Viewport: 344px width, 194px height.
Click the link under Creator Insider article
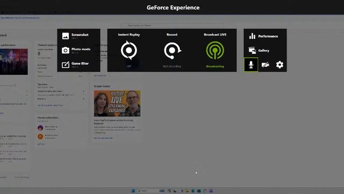(103, 138)
